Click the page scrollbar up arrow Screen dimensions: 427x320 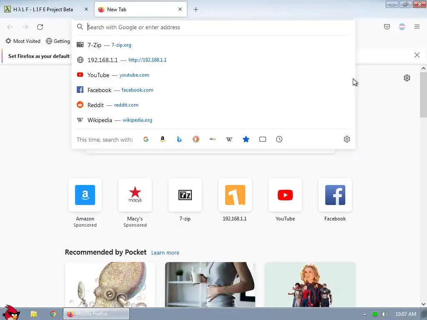point(423,69)
